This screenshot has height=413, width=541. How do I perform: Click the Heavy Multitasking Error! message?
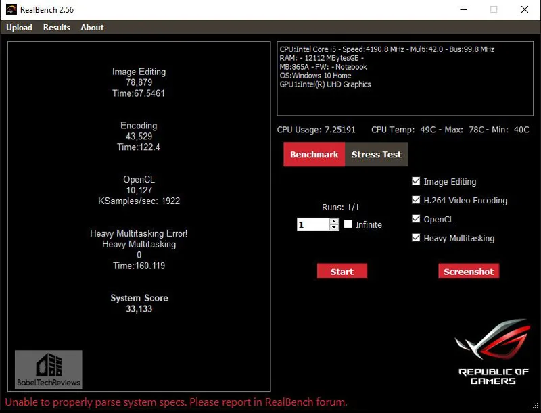(139, 233)
